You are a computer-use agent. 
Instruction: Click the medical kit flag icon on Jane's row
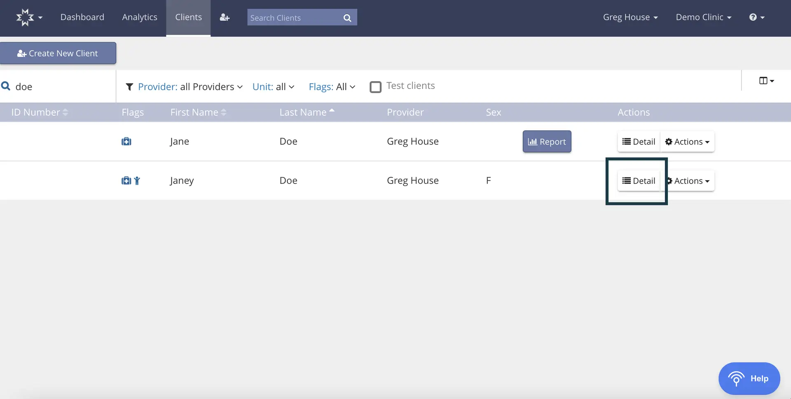[126, 141]
